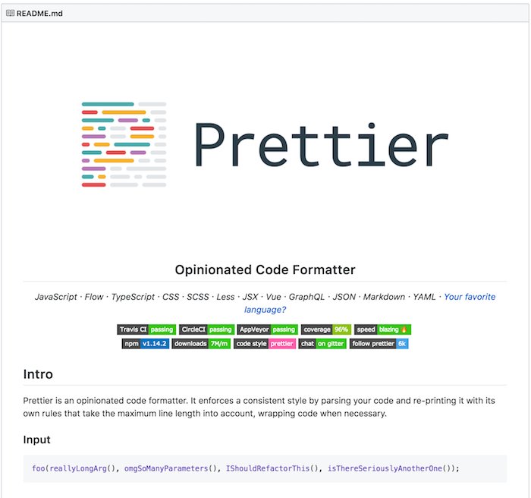Click the follow prettier 6k badge

379,343
